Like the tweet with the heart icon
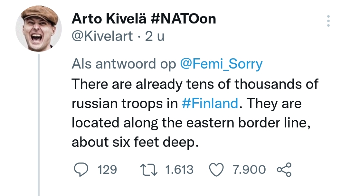Image resolution: width=341 pixels, height=196 pixels. [217, 170]
